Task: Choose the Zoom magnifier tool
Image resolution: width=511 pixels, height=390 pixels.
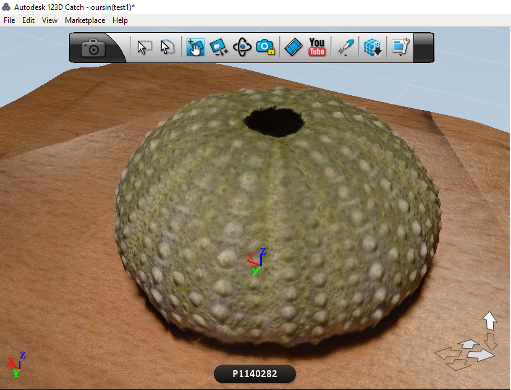Action: (218, 48)
